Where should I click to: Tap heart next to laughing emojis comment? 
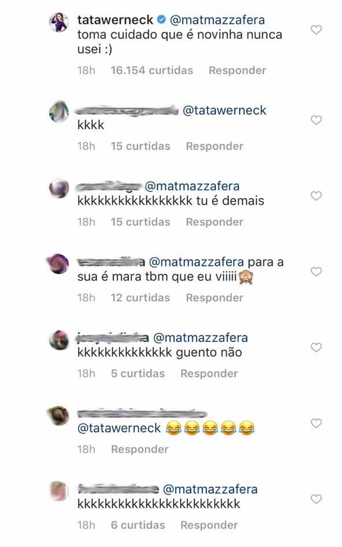pos(316,423)
